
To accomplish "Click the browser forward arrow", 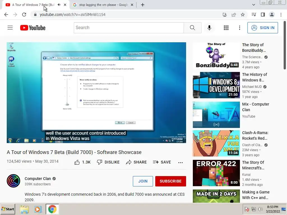I will click(x=15, y=15).
